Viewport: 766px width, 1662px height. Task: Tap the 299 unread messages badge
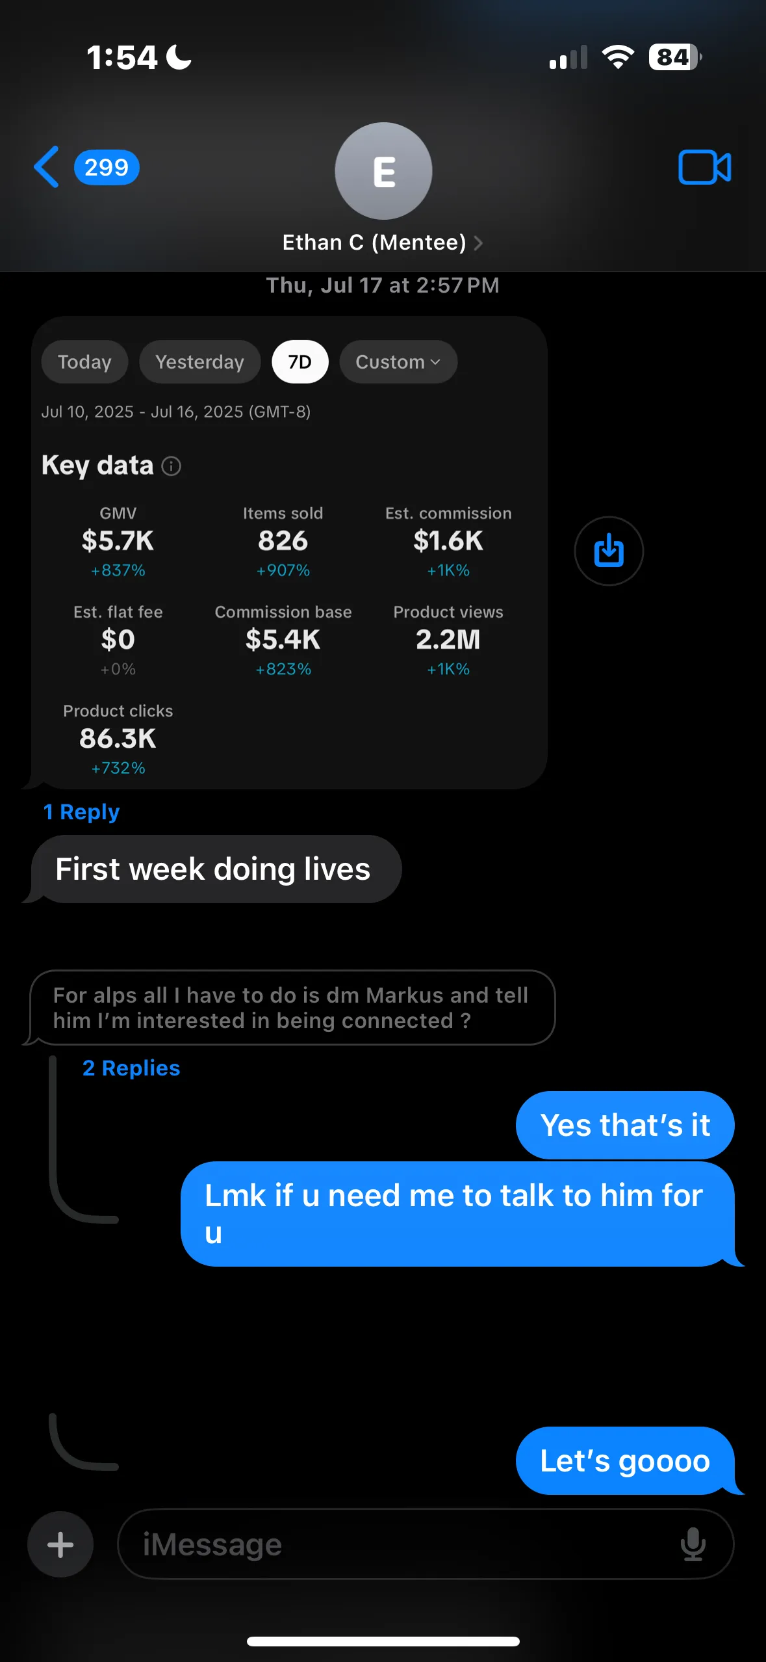(107, 168)
